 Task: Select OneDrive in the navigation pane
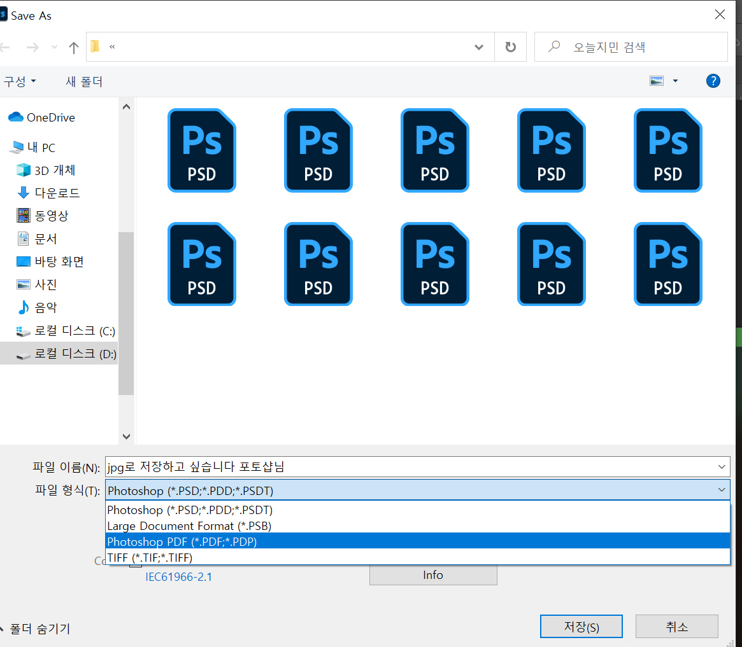50,117
